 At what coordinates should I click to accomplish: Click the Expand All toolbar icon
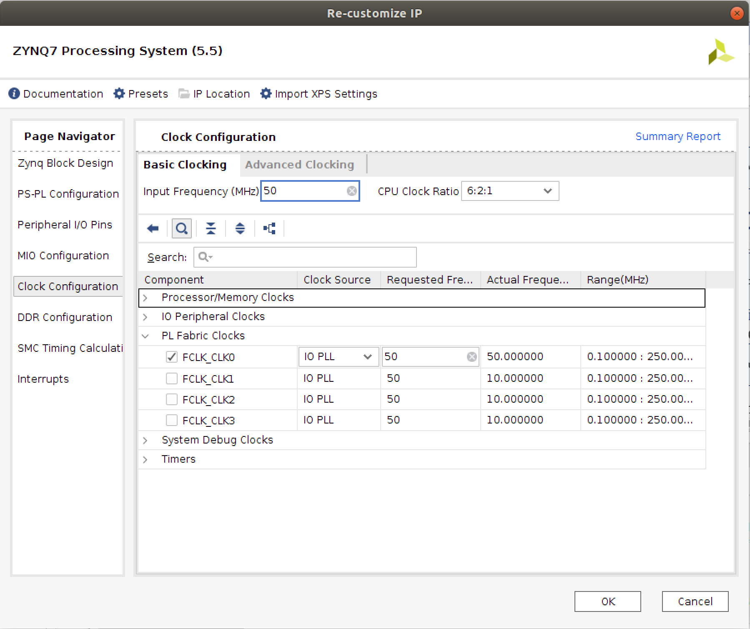tap(240, 228)
